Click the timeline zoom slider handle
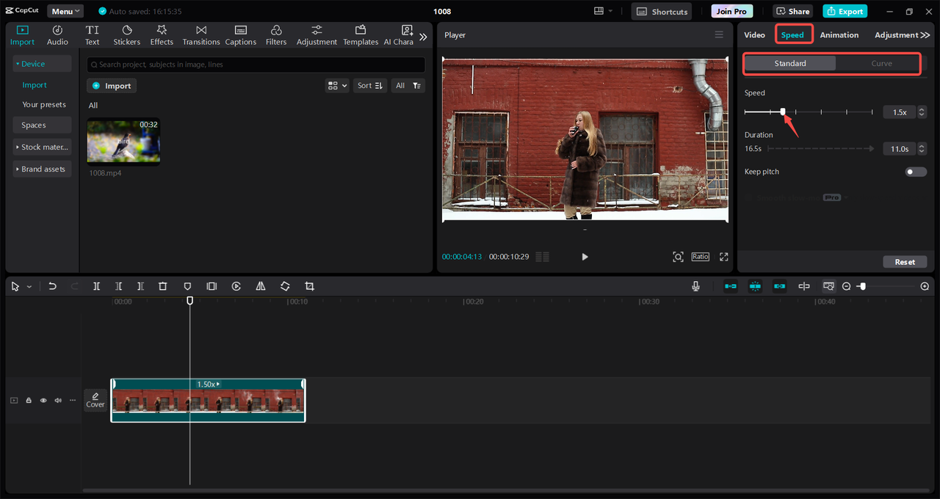940x499 pixels. 862,286
